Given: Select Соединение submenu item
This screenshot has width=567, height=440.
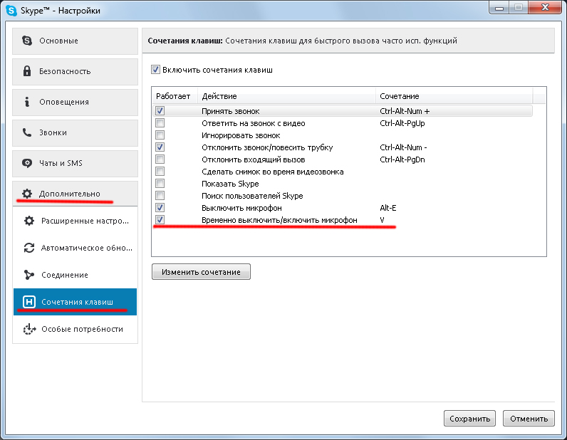Looking at the screenshot, I should coord(76,275).
